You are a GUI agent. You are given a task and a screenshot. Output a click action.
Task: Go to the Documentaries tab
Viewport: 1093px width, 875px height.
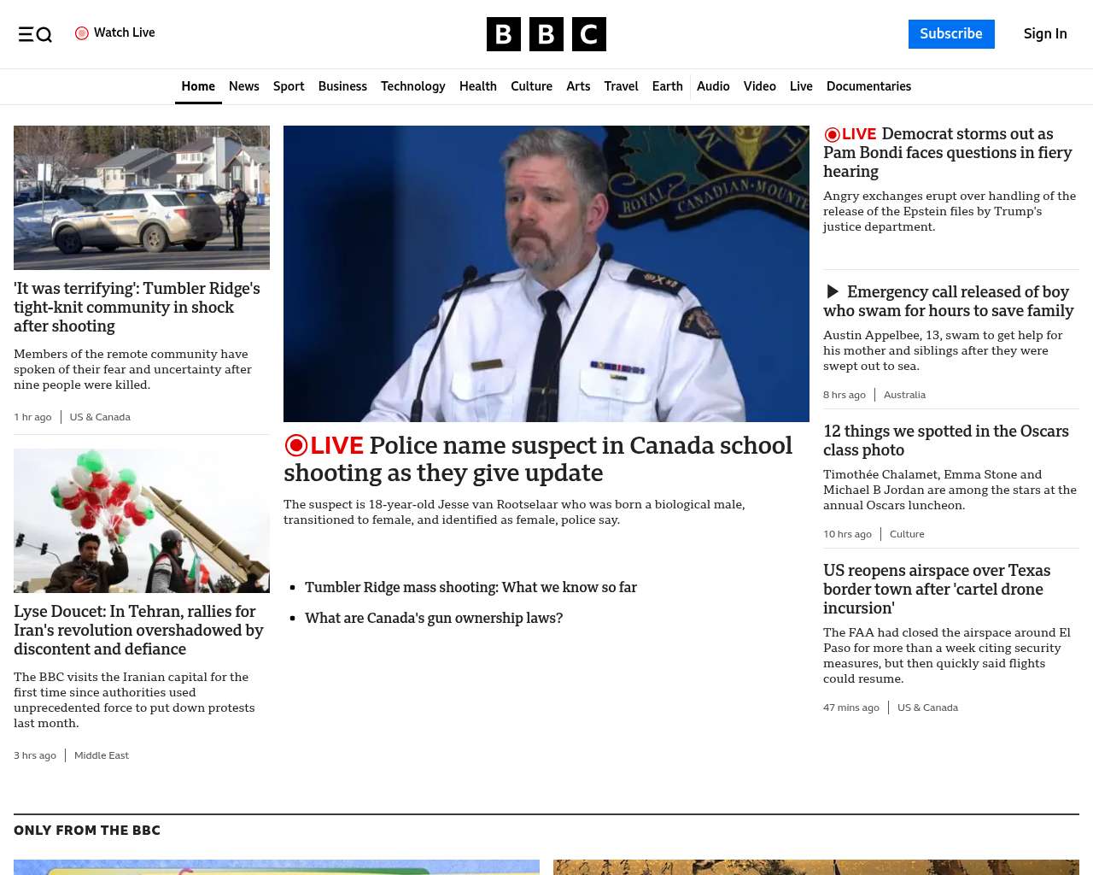[x=868, y=86]
